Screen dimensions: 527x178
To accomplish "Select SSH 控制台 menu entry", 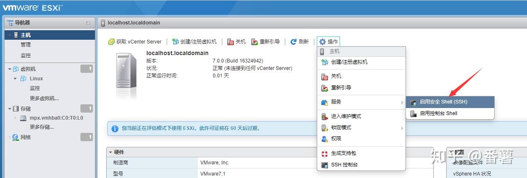I will (361, 165).
